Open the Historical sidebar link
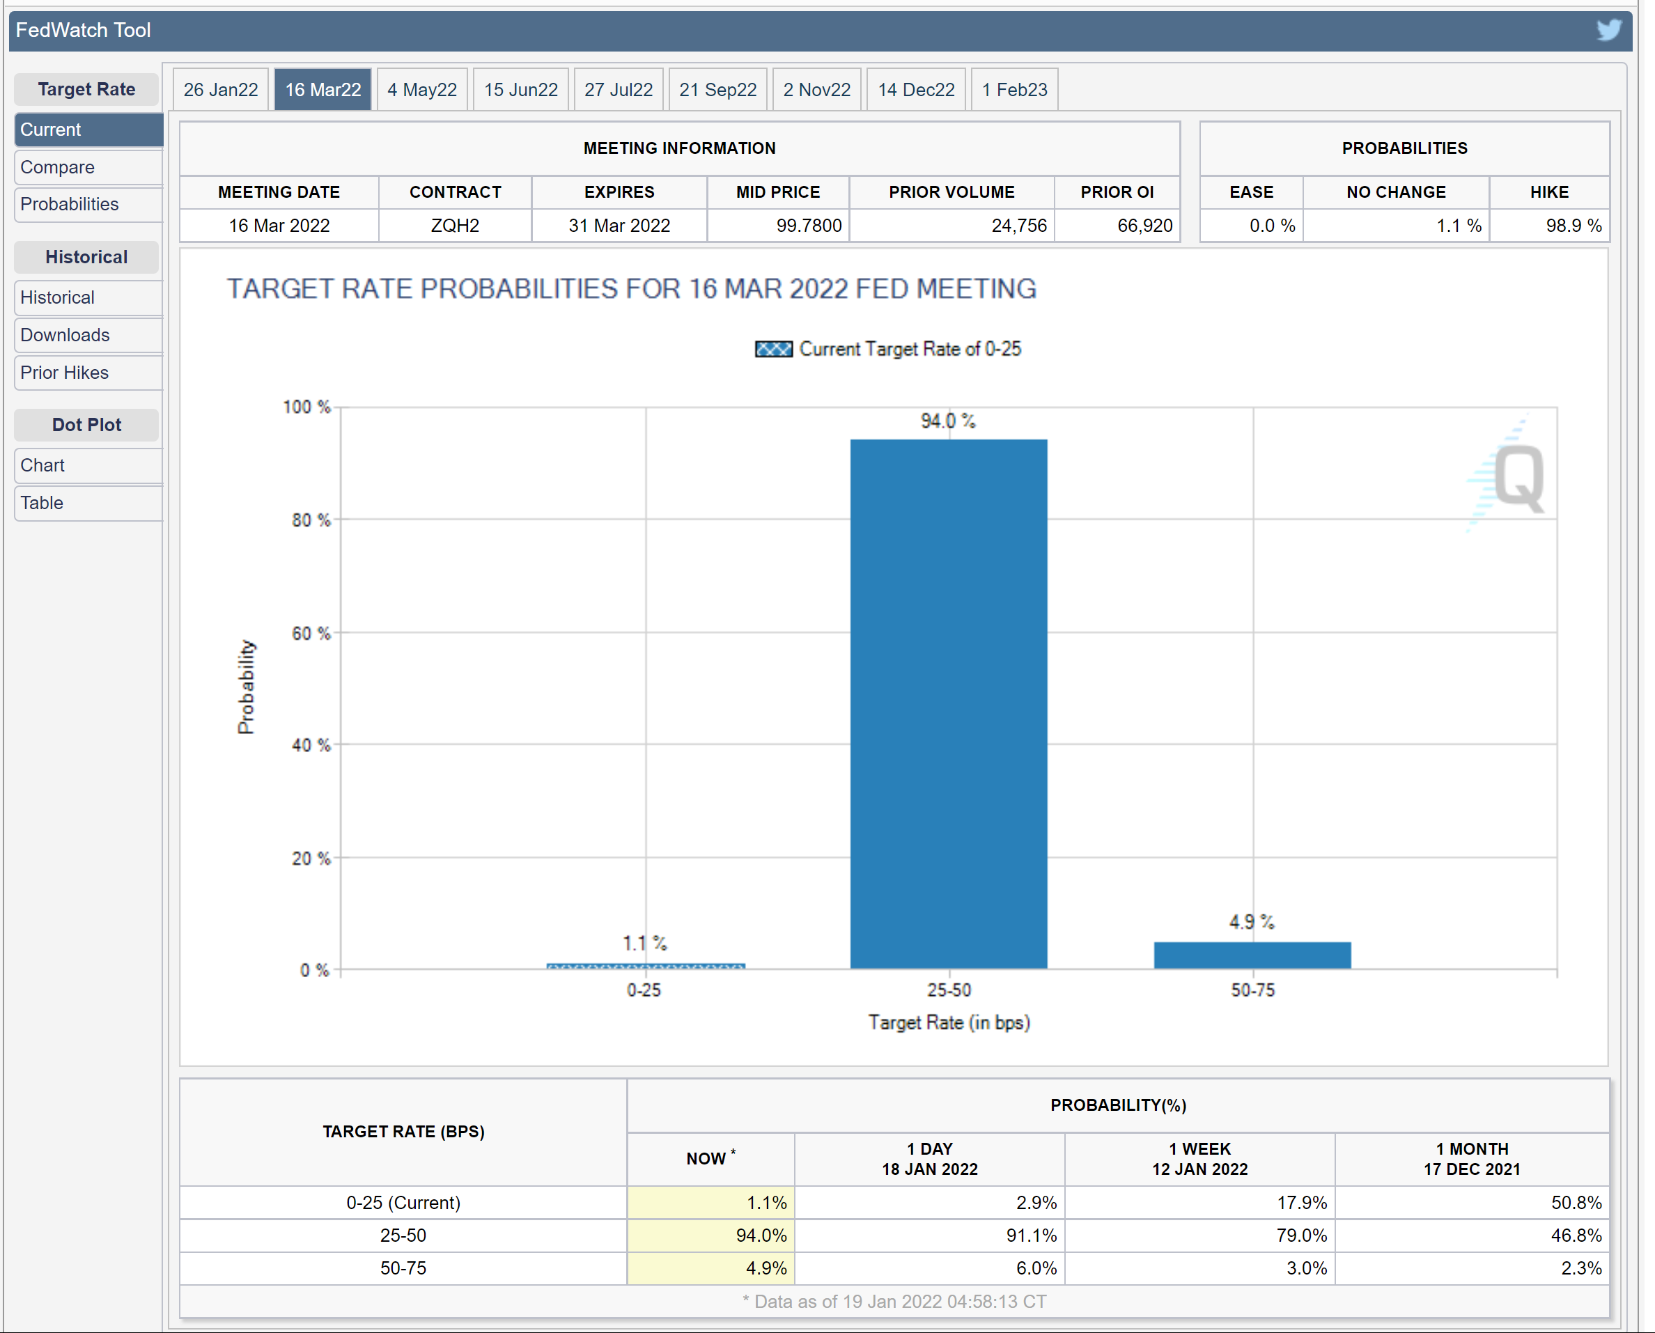1655x1333 pixels. click(87, 298)
